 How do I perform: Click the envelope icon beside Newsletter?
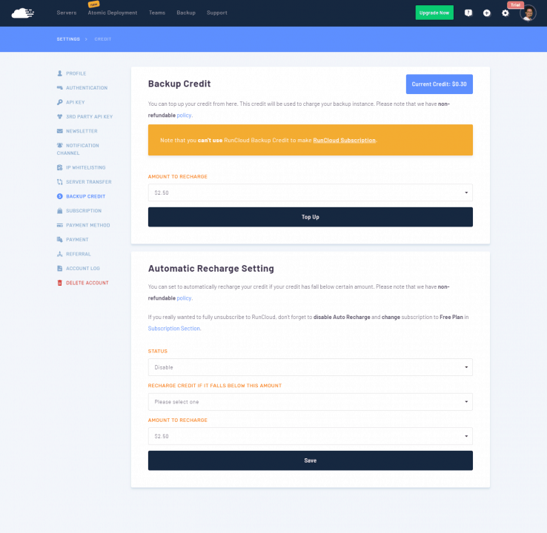click(x=59, y=131)
